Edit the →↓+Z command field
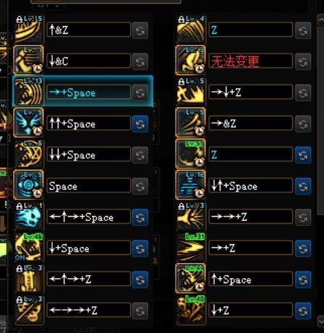This screenshot has height=333, width=324. (251, 92)
